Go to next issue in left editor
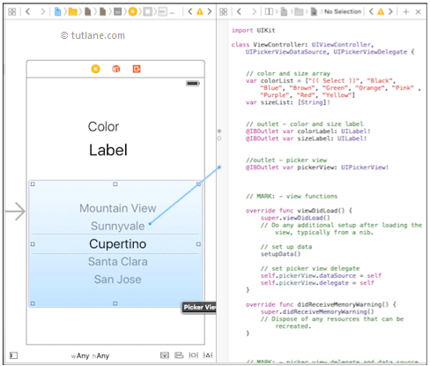The height and width of the screenshot is (366, 430). pyautogui.click(x=210, y=11)
